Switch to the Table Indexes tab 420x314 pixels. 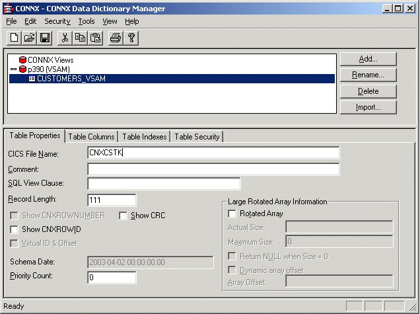145,137
